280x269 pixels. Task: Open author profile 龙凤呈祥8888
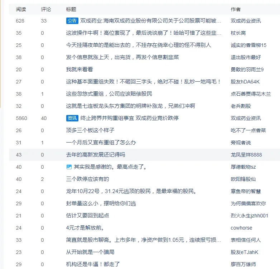(246, 154)
